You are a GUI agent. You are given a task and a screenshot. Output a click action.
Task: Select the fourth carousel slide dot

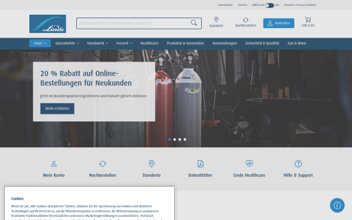185,140
